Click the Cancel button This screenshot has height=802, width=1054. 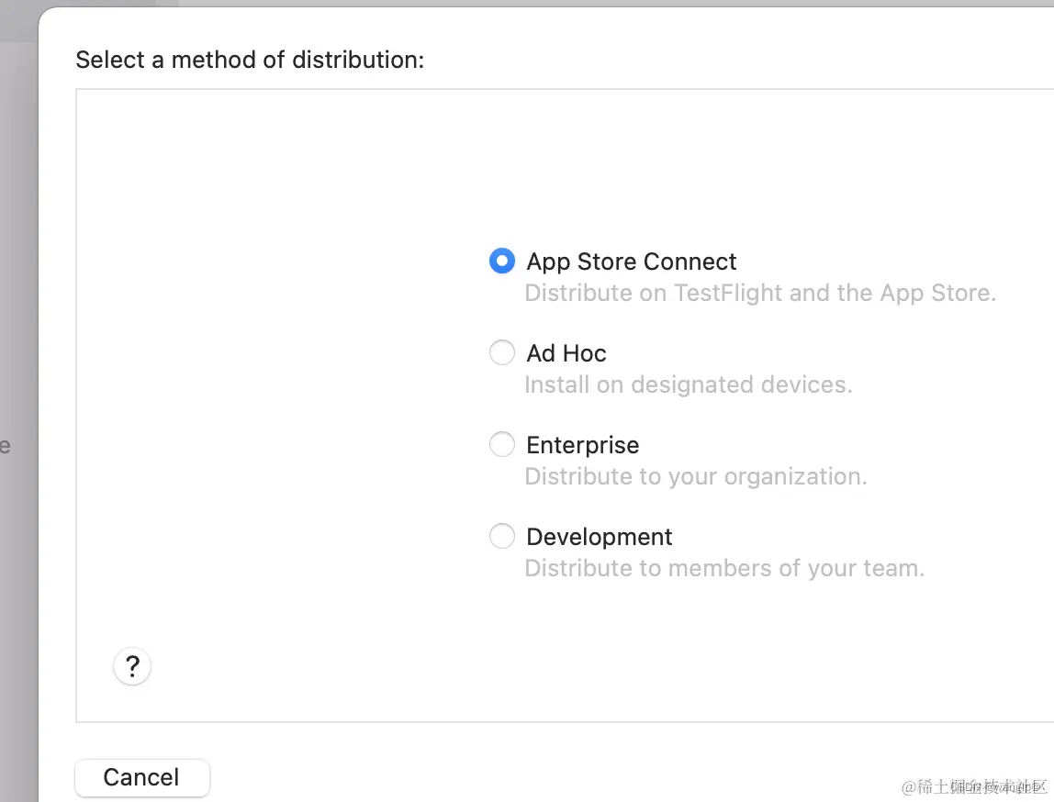(141, 778)
